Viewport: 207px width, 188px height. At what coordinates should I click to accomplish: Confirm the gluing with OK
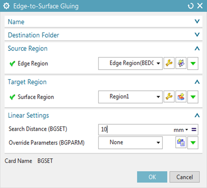click(x=152, y=177)
